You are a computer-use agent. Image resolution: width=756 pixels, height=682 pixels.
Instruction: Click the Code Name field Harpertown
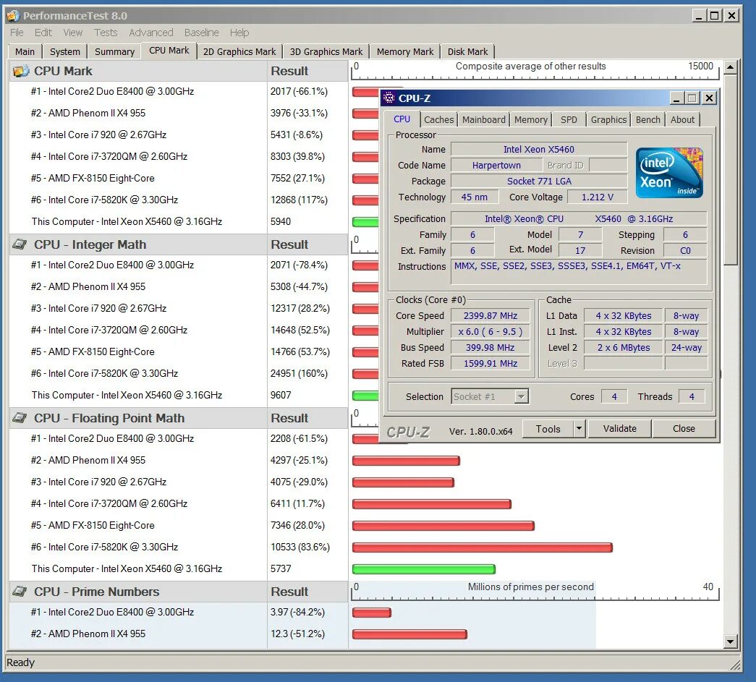click(x=496, y=166)
